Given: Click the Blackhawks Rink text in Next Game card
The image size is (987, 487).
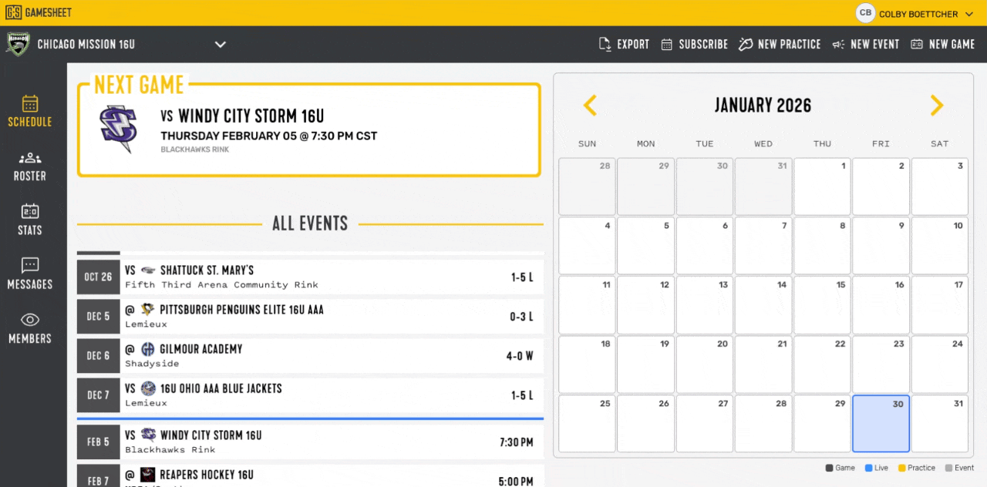Looking at the screenshot, I should point(194,149).
